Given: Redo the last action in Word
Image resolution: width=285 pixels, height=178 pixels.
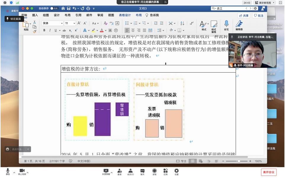Looking at the screenshot, I should 83,8.
